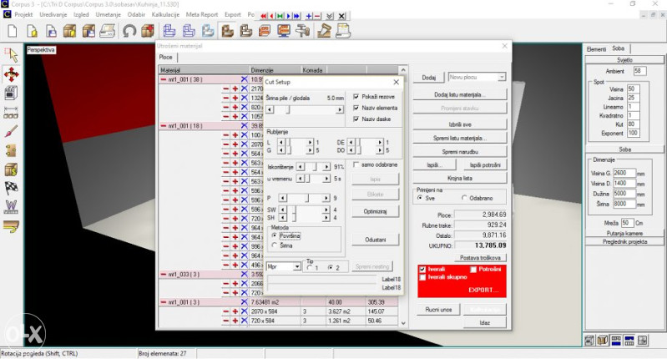
Task: Click right arrow of Širina pile slider
Action: pyautogui.click(x=340, y=109)
